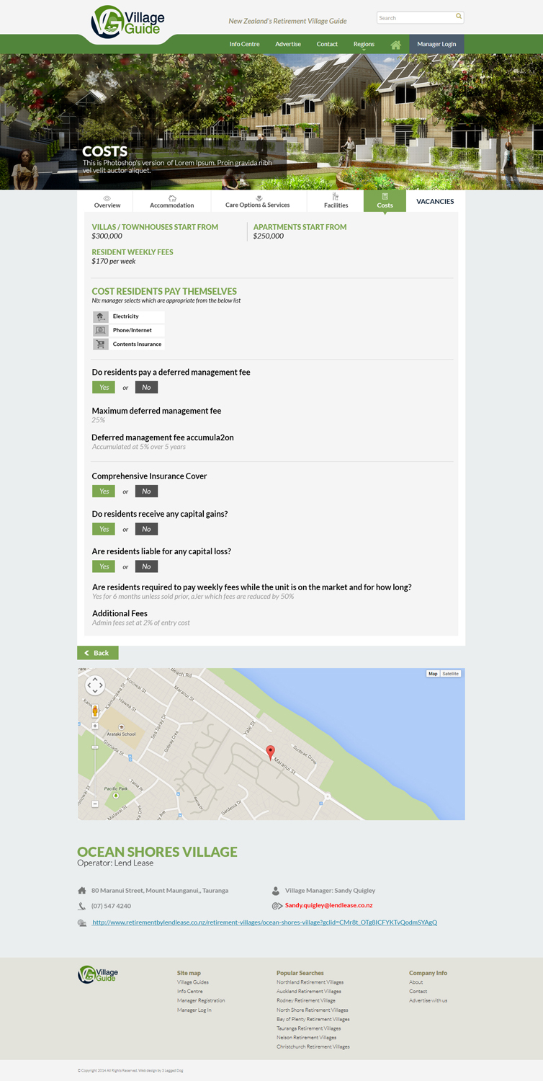Open the Info Centre menu
This screenshot has height=1081, width=543.
click(x=245, y=44)
